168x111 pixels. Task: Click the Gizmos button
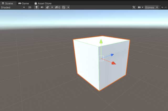pyautogui.click(x=150, y=7)
